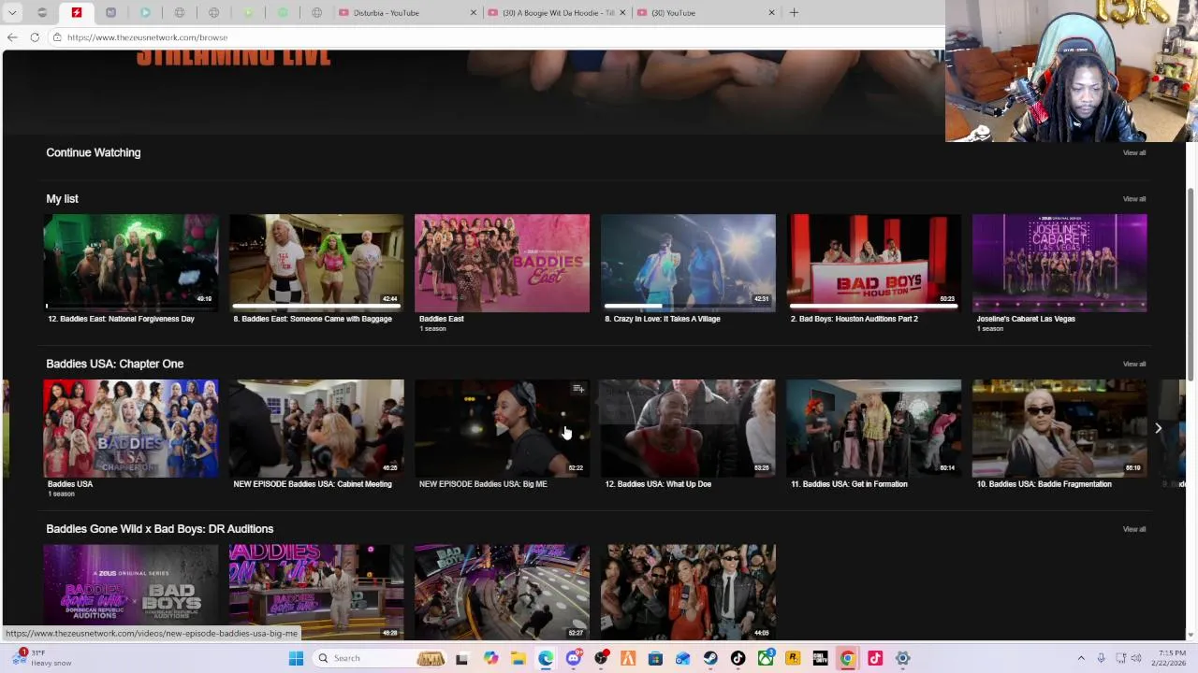Open Baddies USA: Chapter One heading
The image size is (1198, 673).
click(x=115, y=364)
